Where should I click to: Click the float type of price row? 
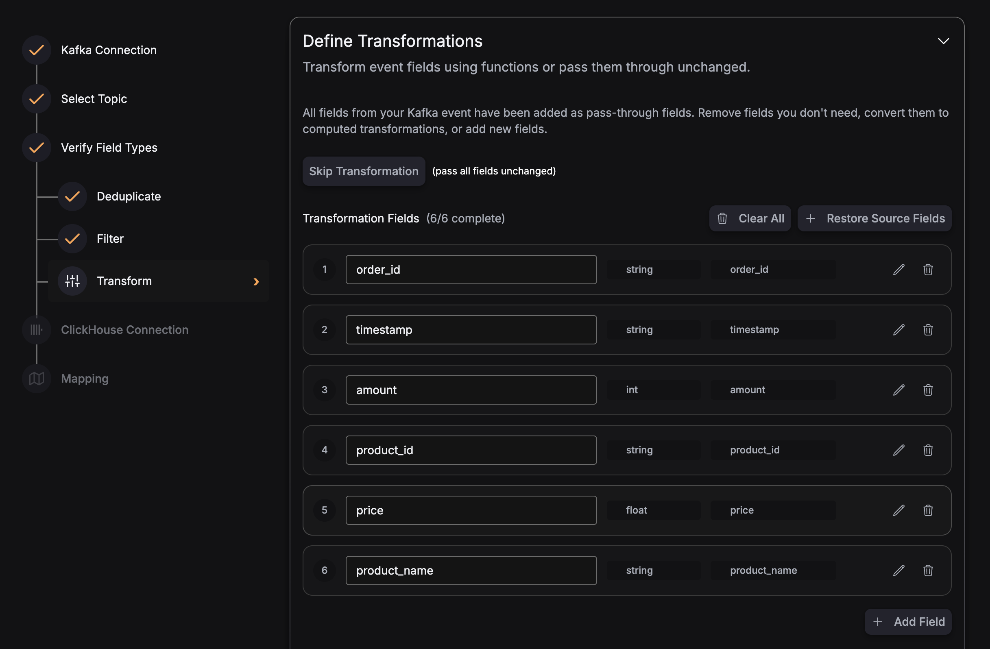pos(654,510)
